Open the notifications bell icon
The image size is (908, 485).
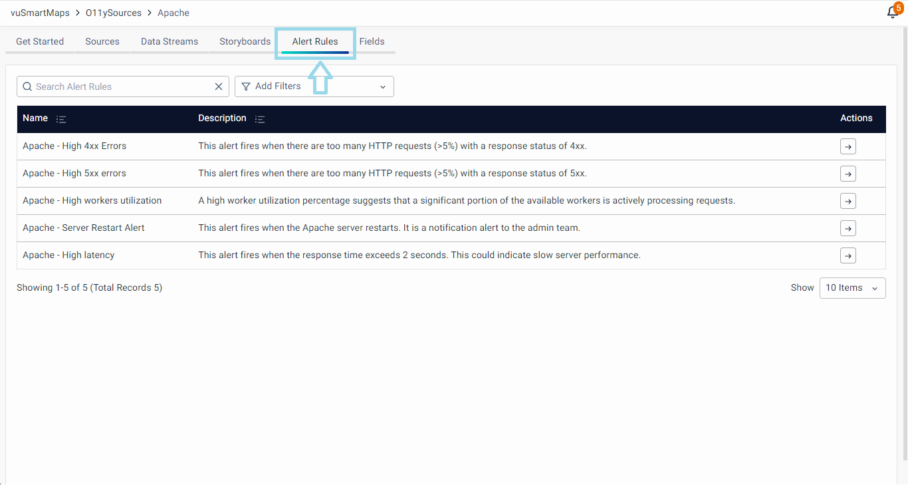point(893,13)
